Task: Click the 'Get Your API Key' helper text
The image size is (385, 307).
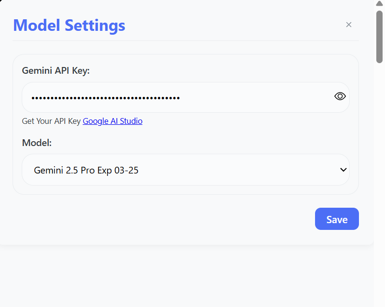Action: 51,121
